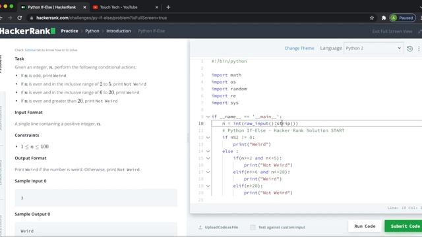The image size is (422, 237).
Task: Open the Language dropdown showing Python 2
Action: [x=373, y=48]
